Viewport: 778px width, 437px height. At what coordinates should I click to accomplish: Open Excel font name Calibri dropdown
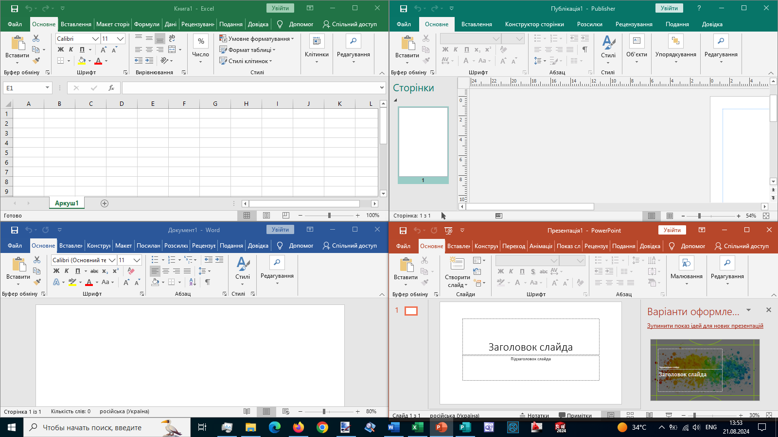click(95, 39)
